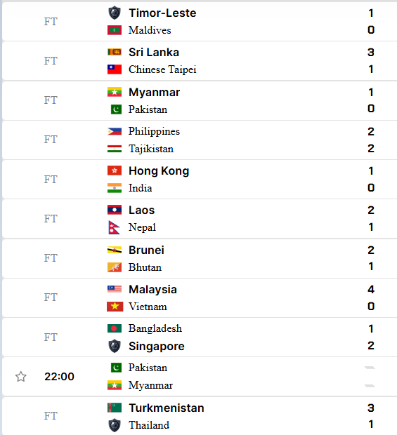Screen dimensions: 397x435
Task: Select the Laos team name
Action: tap(142, 210)
